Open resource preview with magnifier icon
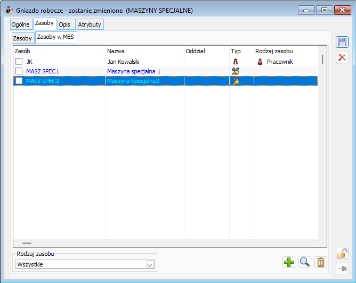This screenshot has width=356, height=283. pos(305,262)
